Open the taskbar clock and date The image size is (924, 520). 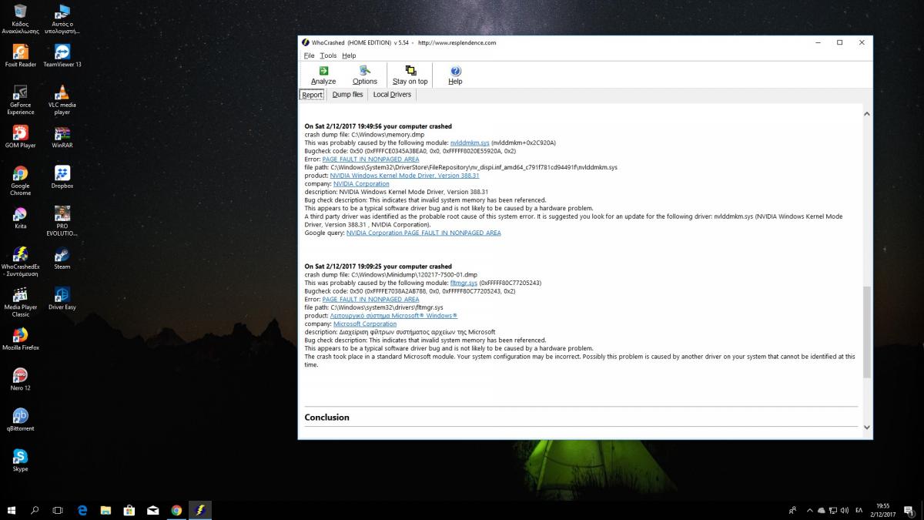[x=884, y=510]
